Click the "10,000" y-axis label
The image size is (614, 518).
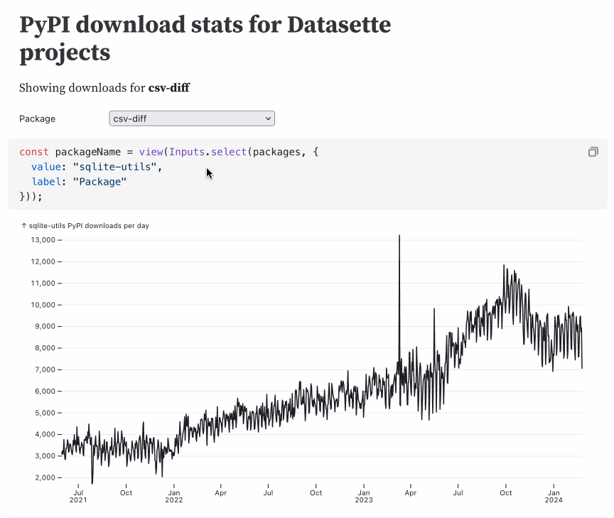43,305
